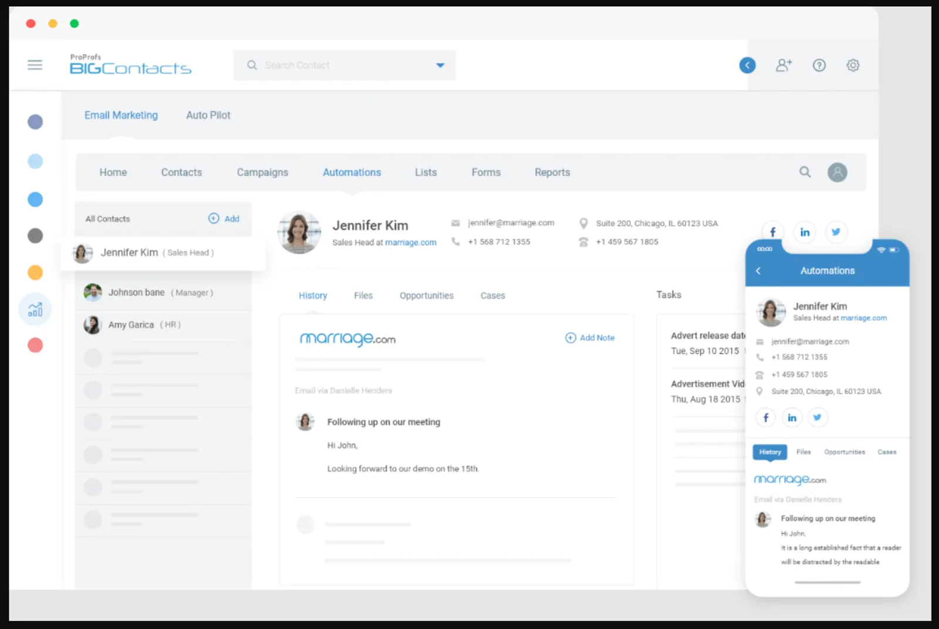939x629 pixels.
Task: Open the settings gear icon
Action: click(853, 65)
